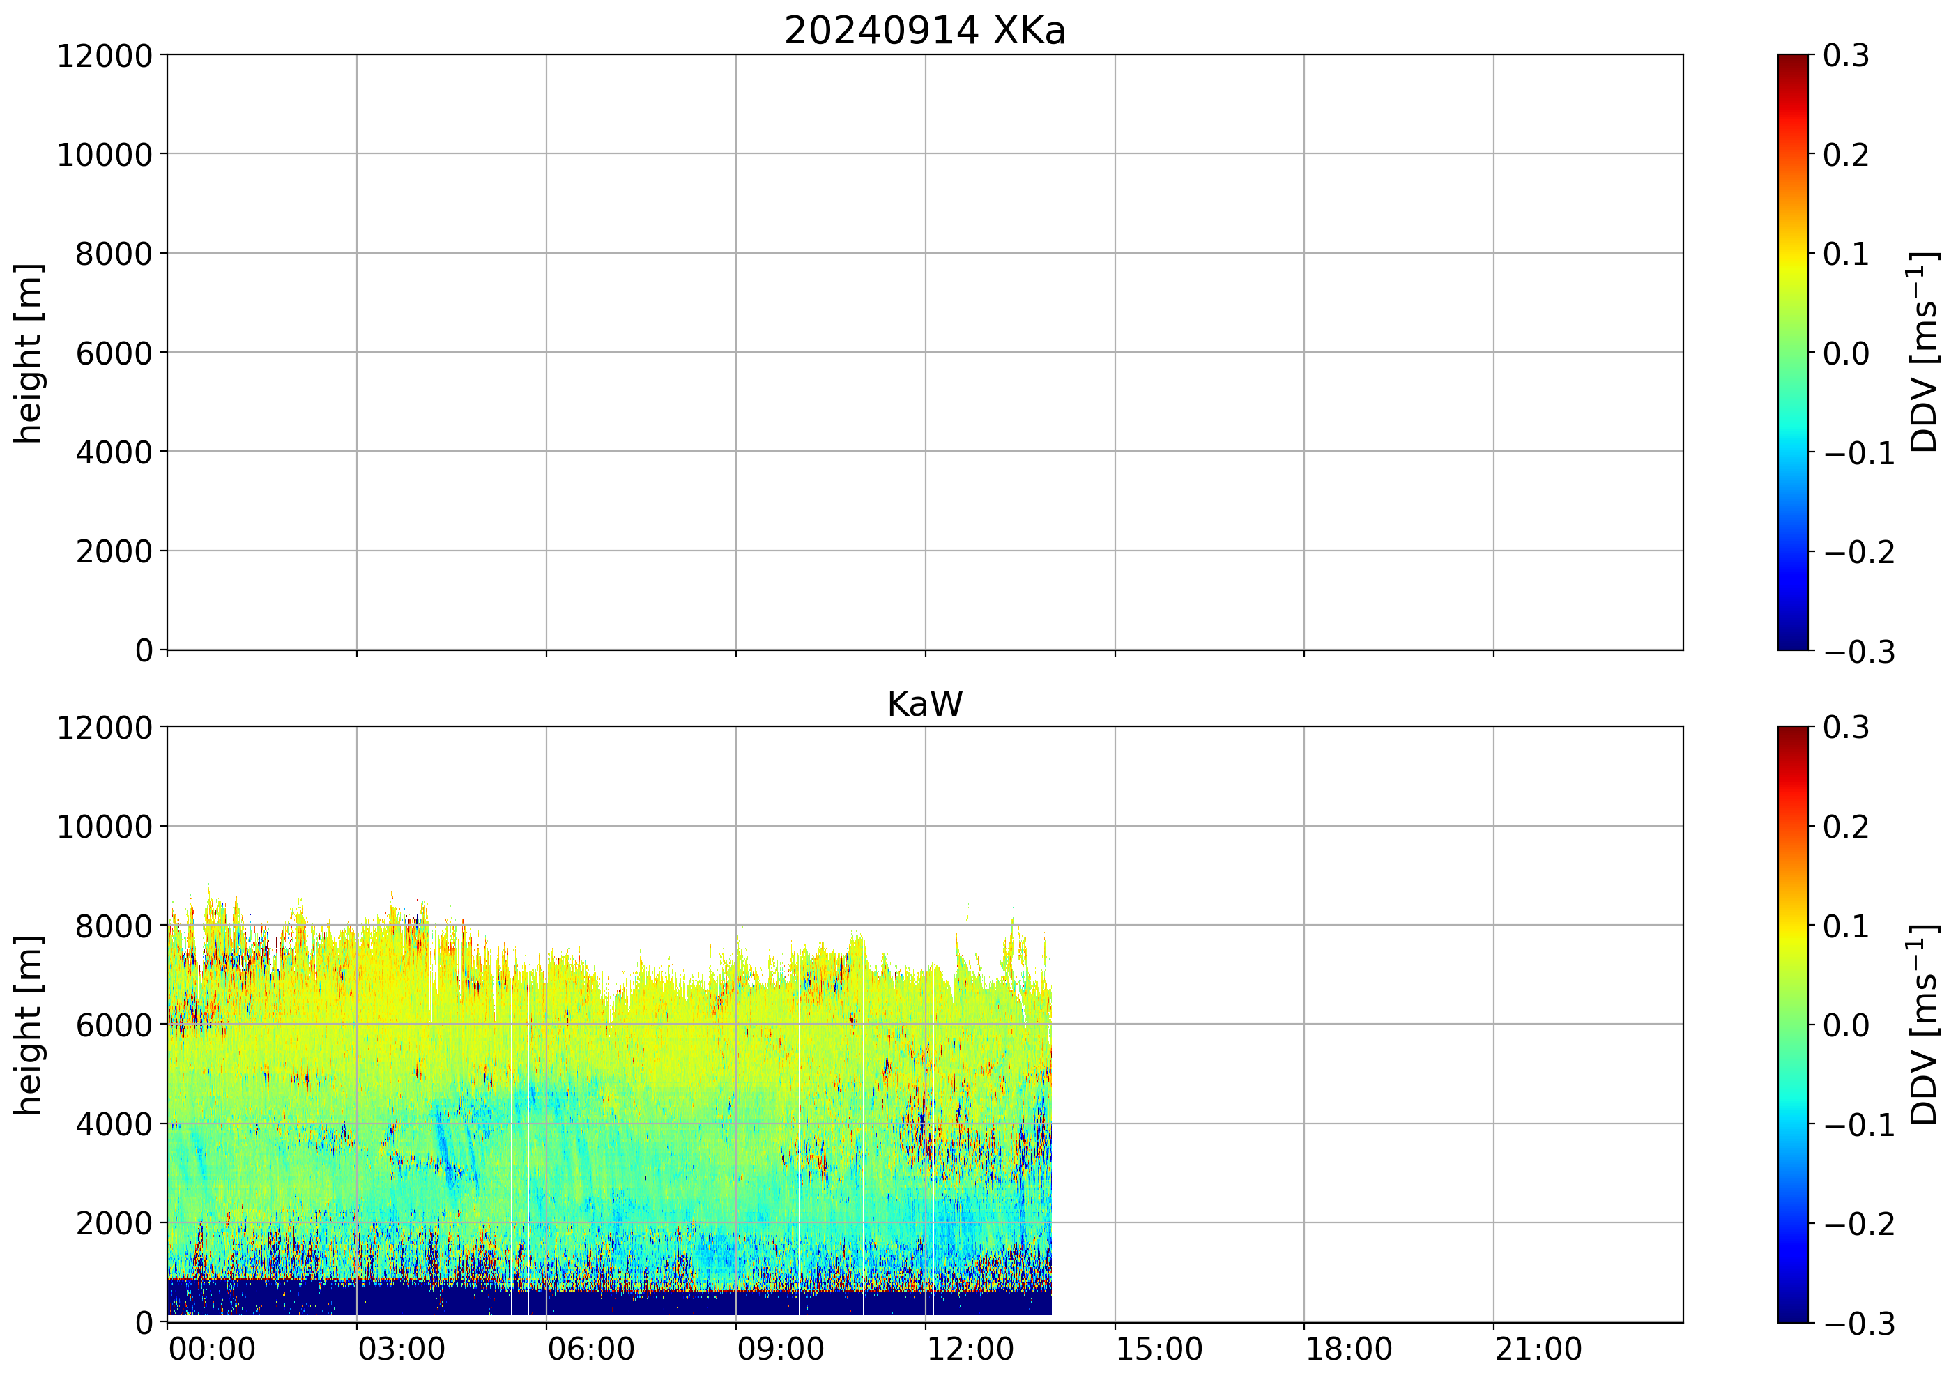Click the '15:00' time axis label
The height and width of the screenshot is (1380, 1958).
point(1159,1349)
